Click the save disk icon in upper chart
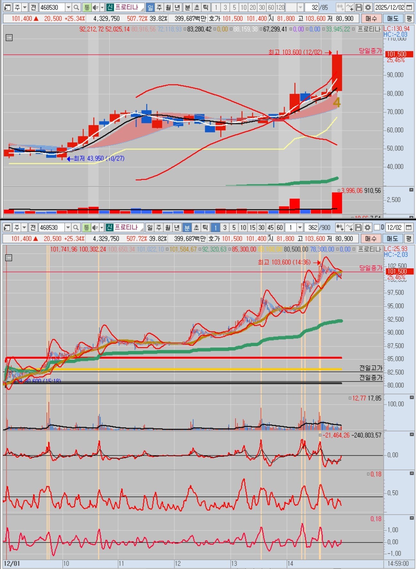The image size is (416, 569). (x=359, y=7)
